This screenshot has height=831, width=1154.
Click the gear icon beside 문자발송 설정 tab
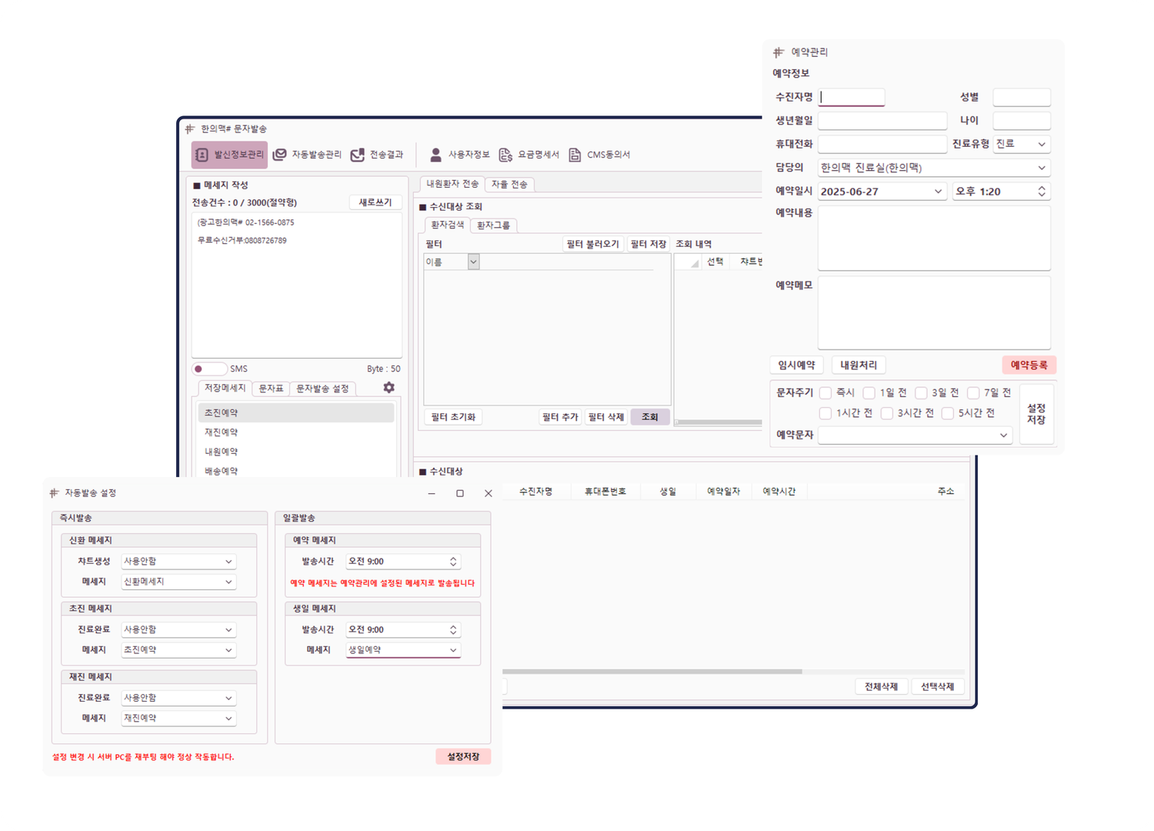(389, 388)
